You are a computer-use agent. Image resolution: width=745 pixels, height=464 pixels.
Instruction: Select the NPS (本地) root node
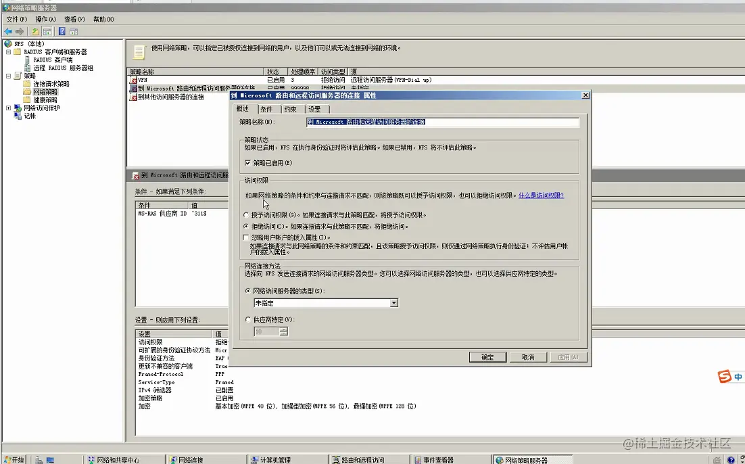[29, 44]
